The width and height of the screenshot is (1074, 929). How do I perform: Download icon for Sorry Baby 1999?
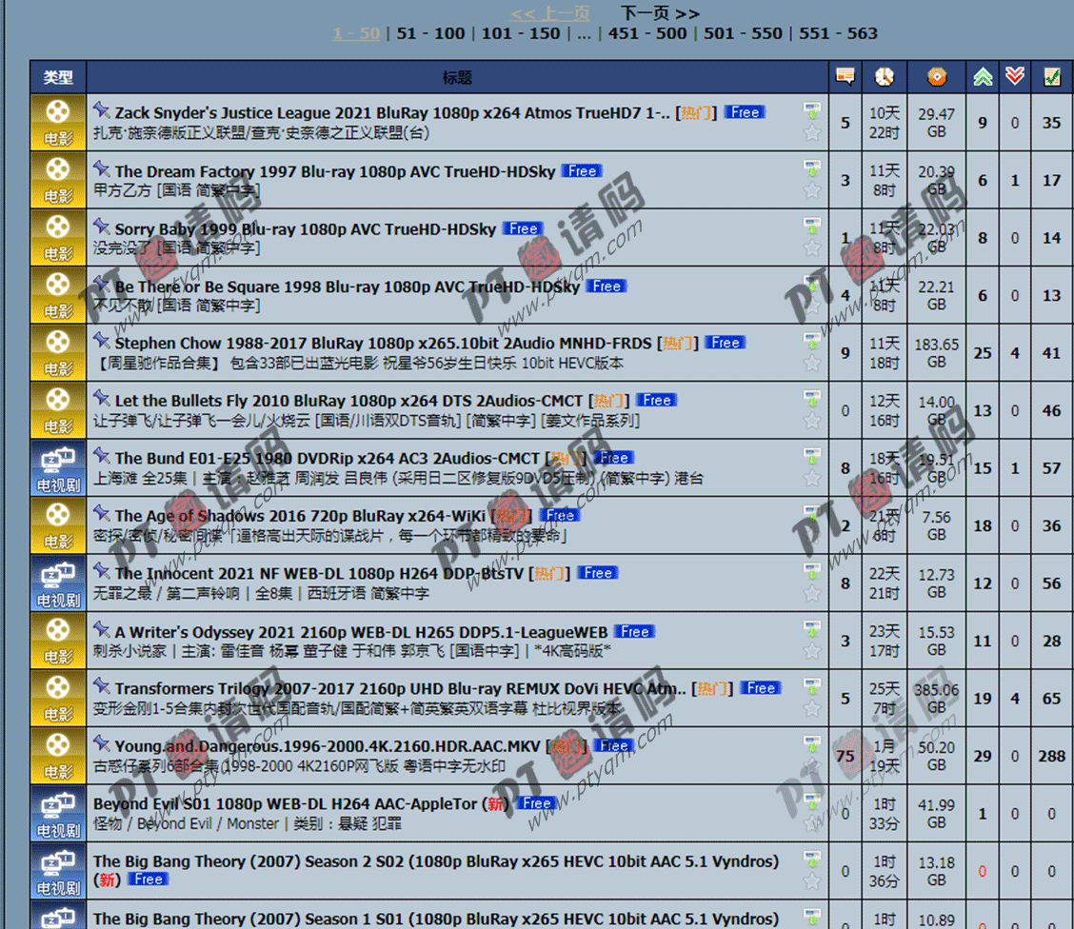coord(812,225)
